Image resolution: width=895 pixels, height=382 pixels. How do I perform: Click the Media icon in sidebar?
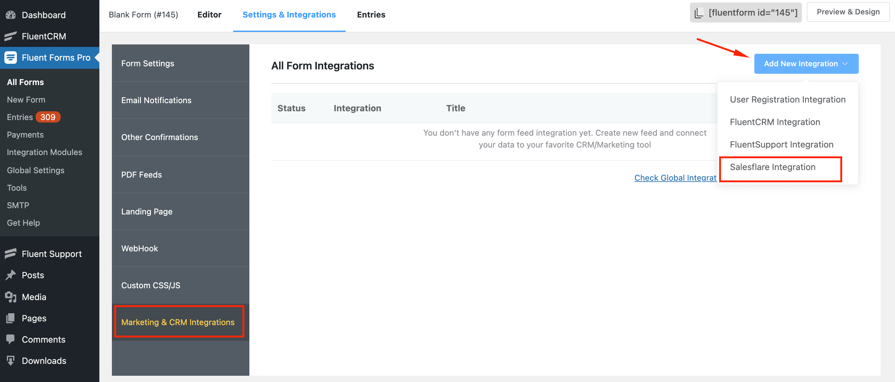click(x=11, y=297)
